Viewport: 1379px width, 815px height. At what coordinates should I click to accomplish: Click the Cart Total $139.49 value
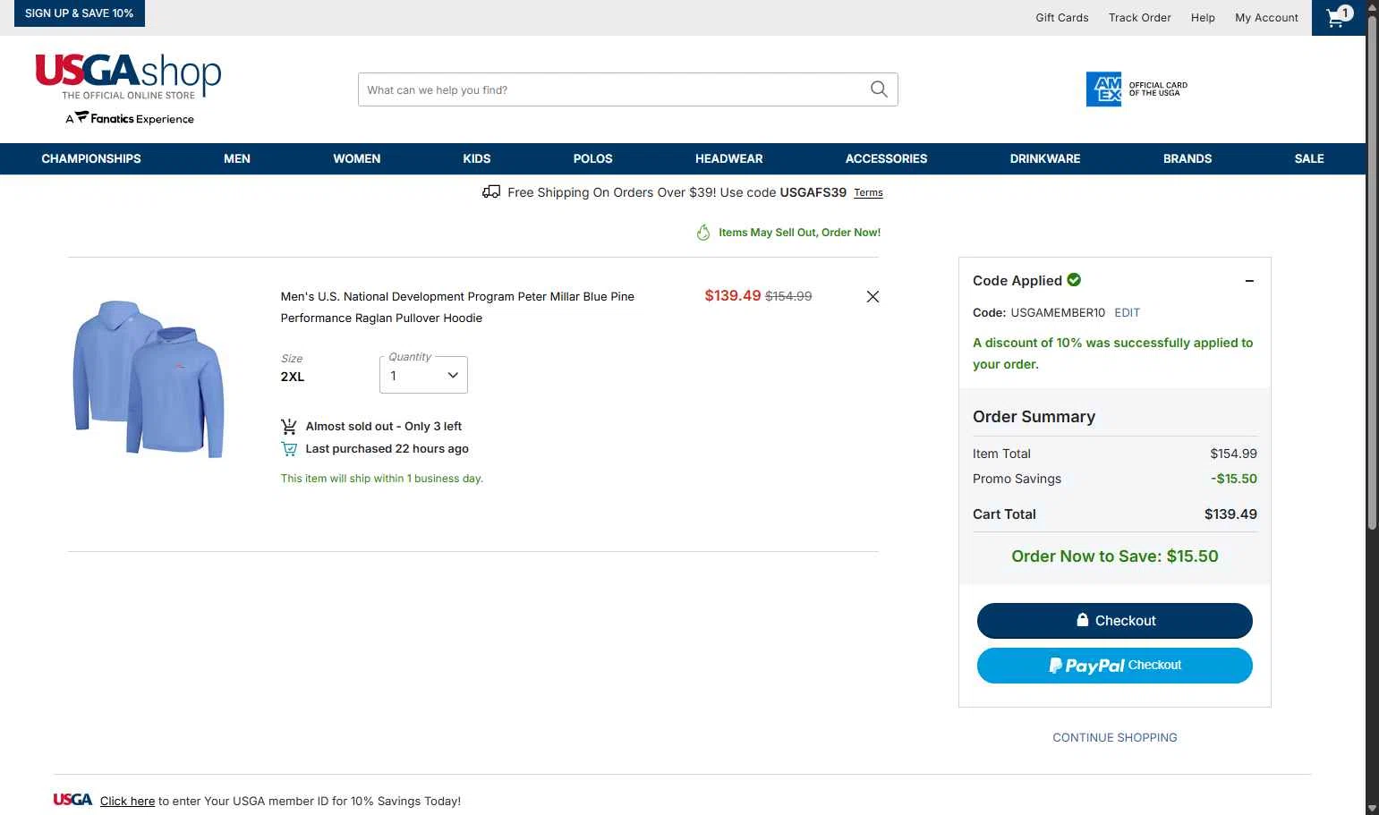point(1230,514)
